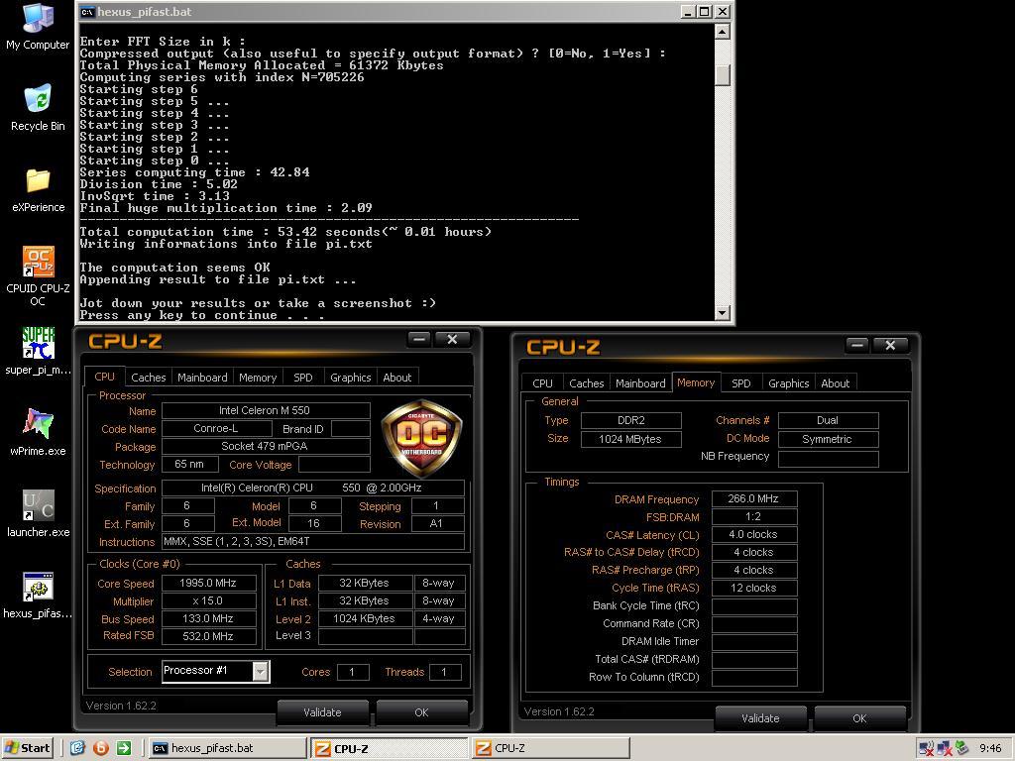Open the eXPerience folder icon
This screenshot has width=1015, height=761.
39,189
